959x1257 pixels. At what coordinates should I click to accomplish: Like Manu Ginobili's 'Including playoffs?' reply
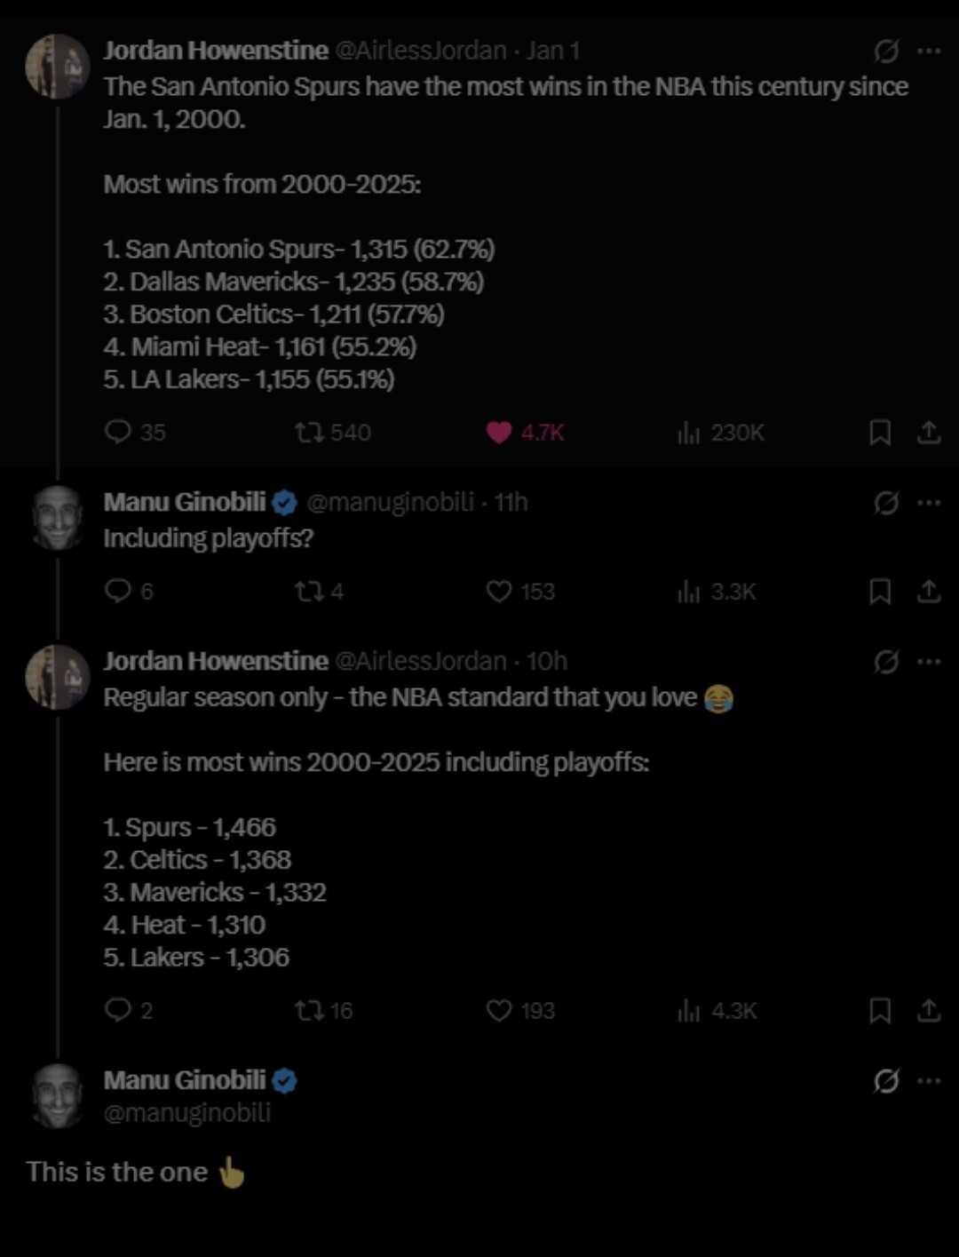click(499, 591)
